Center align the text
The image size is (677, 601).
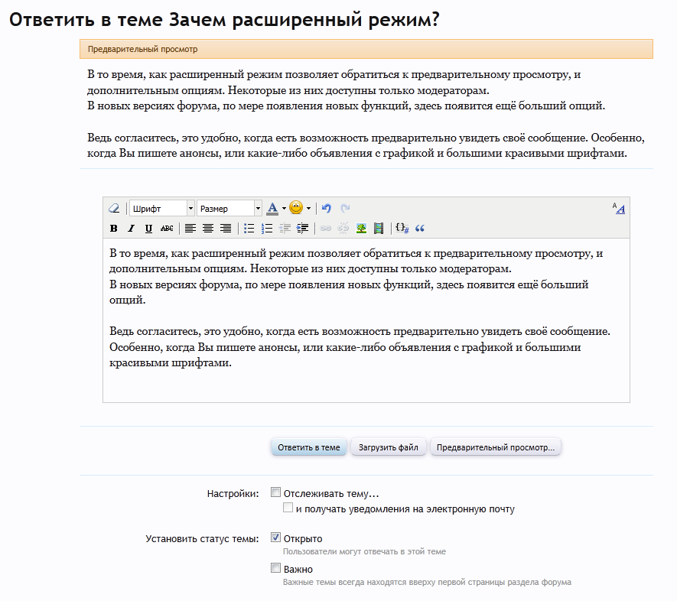pos(208,228)
